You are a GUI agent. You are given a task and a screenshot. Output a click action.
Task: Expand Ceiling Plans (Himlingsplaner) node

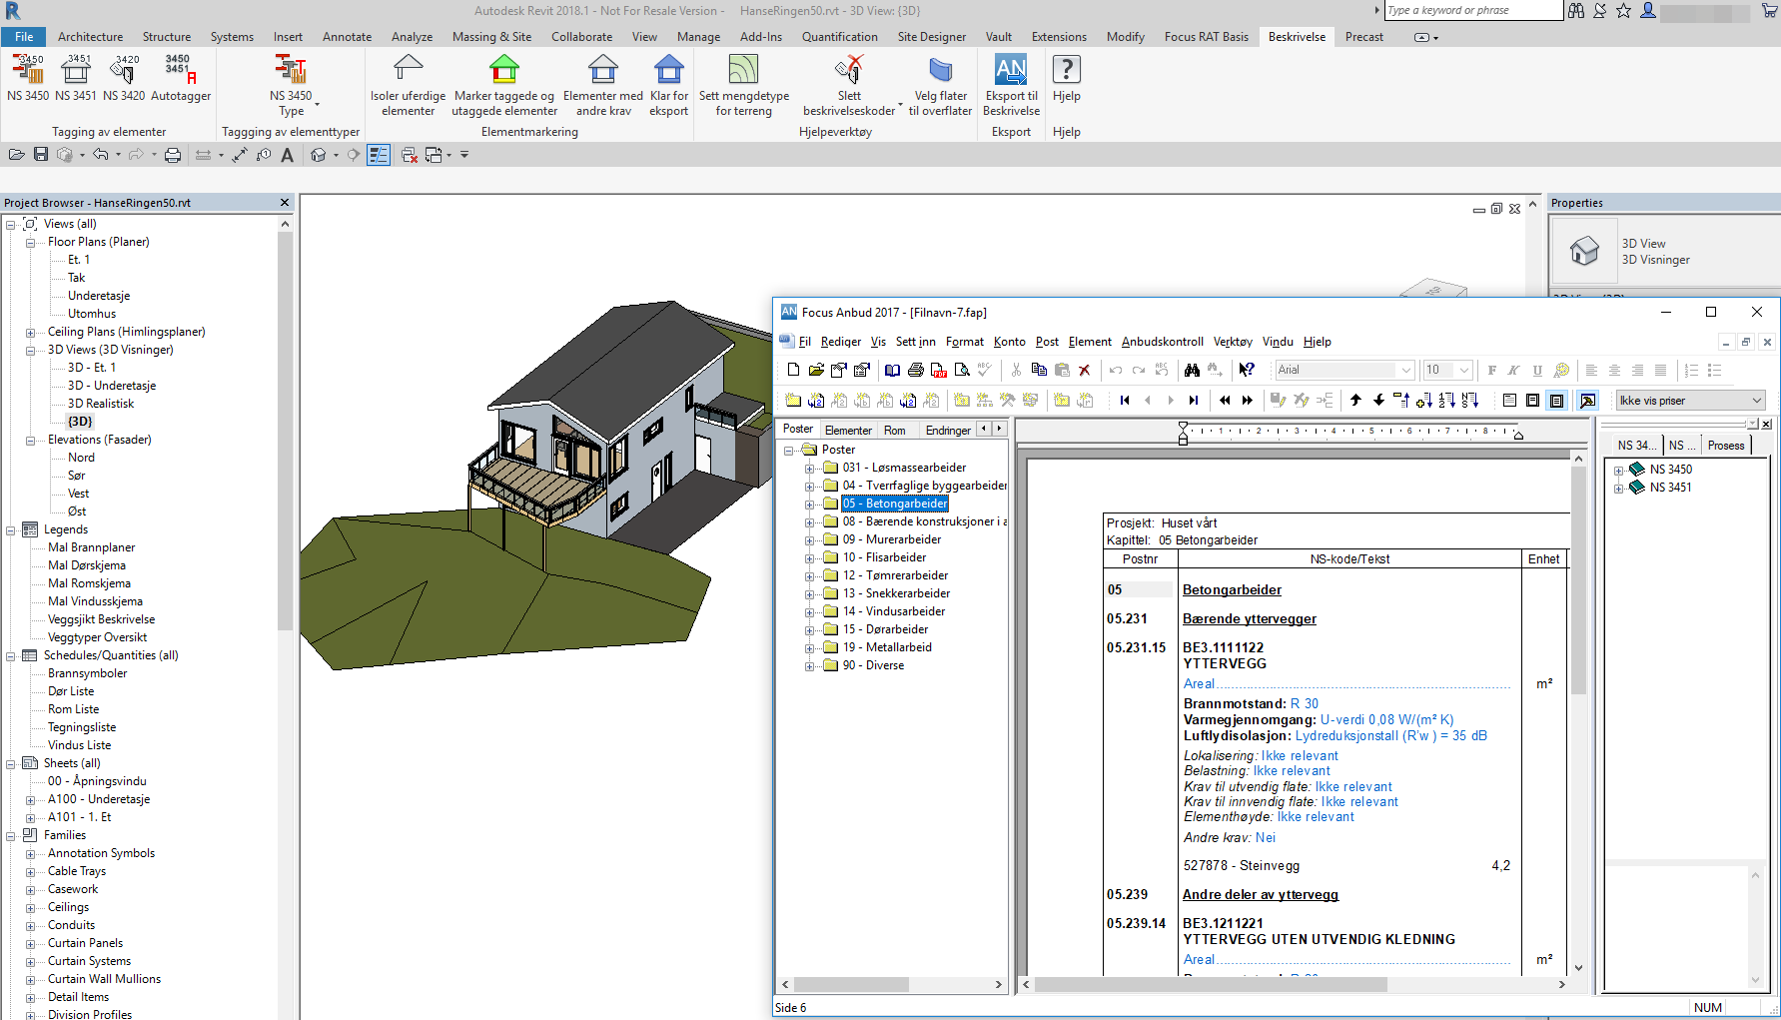click(x=30, y=332)
